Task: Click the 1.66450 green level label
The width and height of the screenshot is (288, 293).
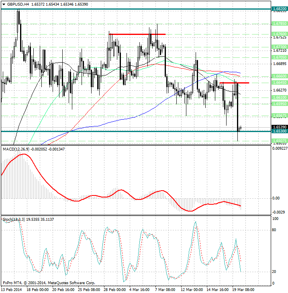Action: tap(279, 83)
